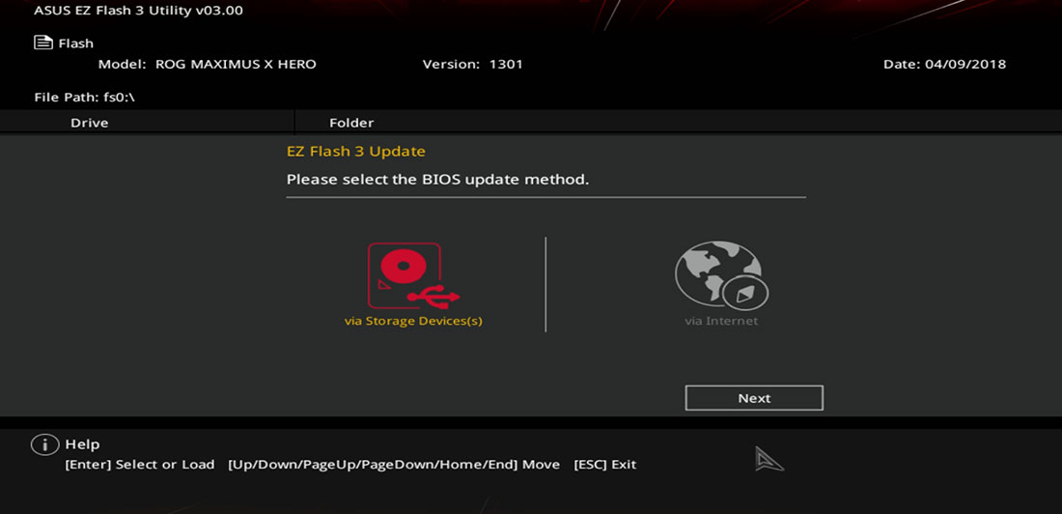
Task: Click the 'Version: 1301' text
Action: click(473, 65)
